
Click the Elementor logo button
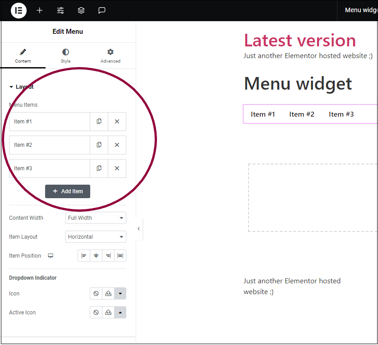(18, 10)
